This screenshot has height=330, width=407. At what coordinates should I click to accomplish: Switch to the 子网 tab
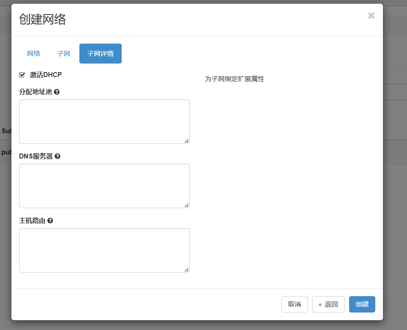[x=63, y=53]
